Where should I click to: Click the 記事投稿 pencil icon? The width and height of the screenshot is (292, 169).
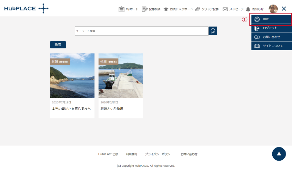[x=145, y=9]
